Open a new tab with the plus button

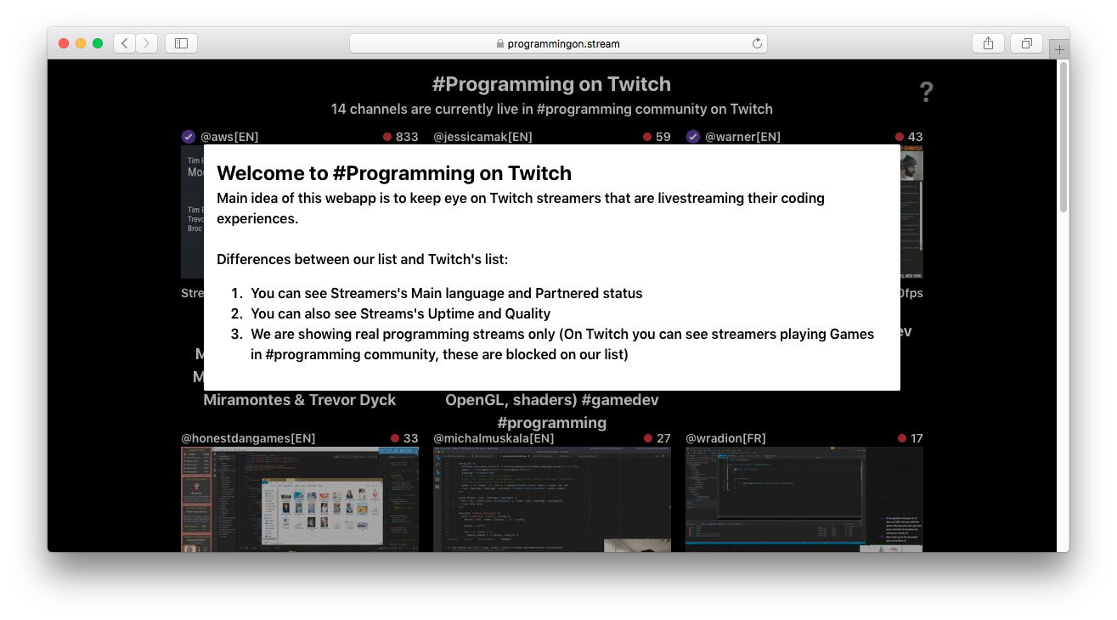(1059, 49)
